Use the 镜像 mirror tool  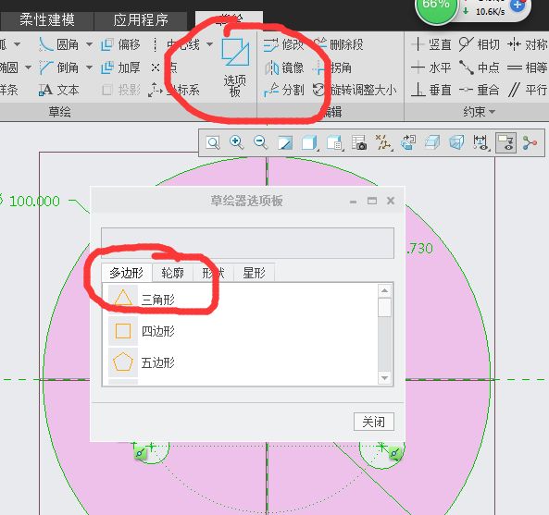point(284,67)
